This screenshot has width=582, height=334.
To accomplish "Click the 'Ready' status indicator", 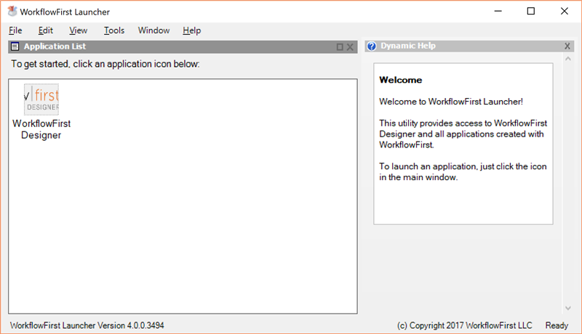I will click(x=557, y=325).
